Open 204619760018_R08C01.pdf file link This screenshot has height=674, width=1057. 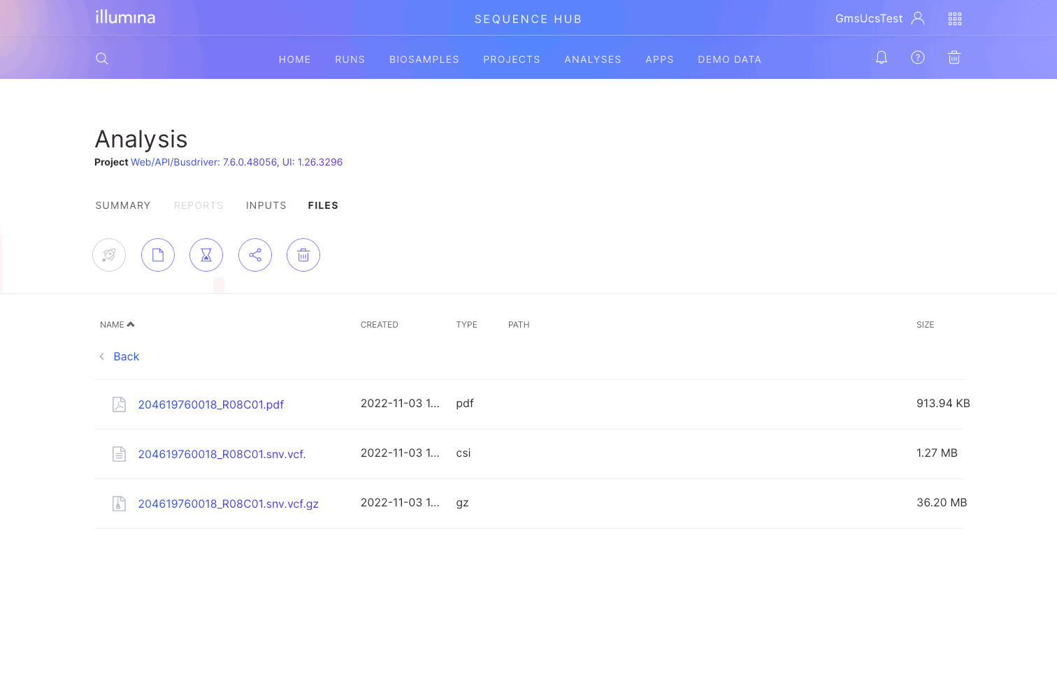[x=210, y=405]
